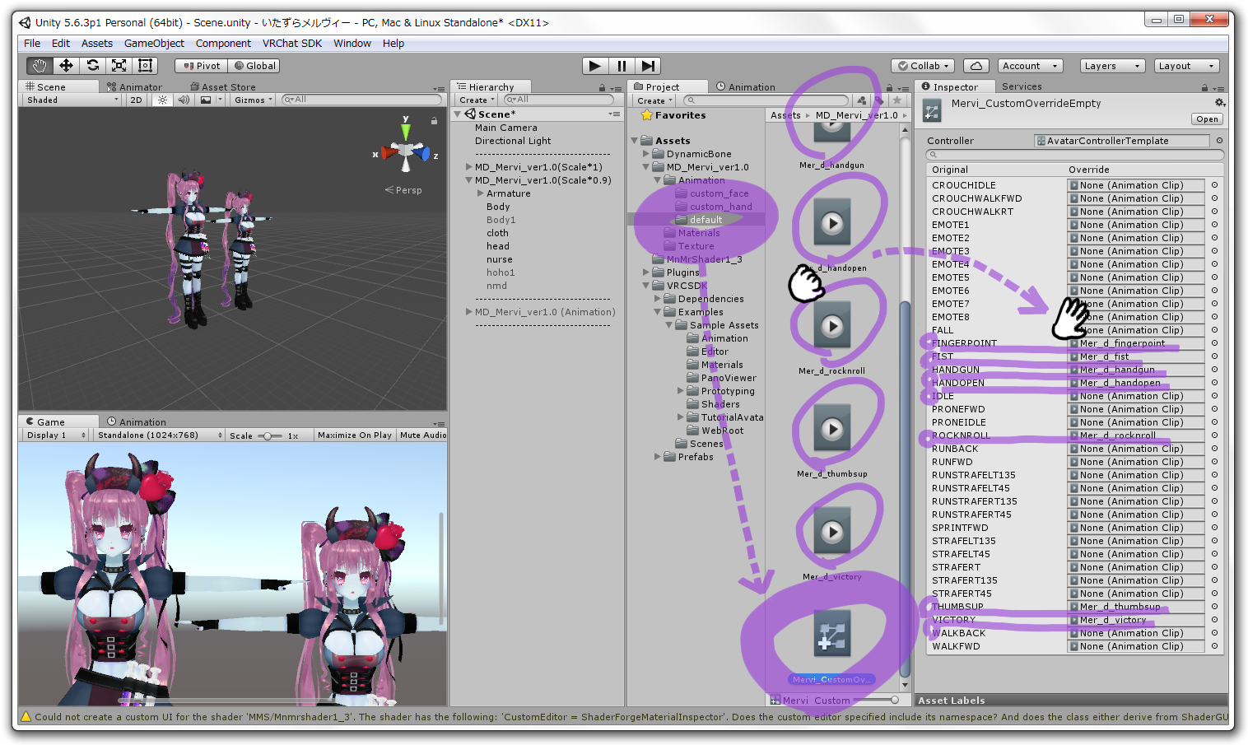Screen dimensions: 1248x745
Task: Click the Hierarchy search field
Action: click(x=560, y=100)
